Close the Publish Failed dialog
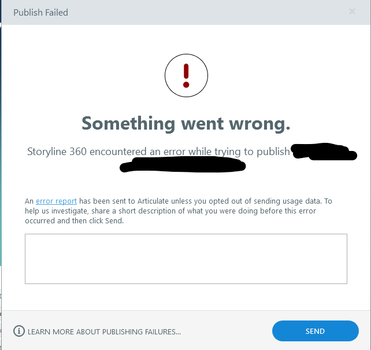This screenshot has height=350, width=371. pyautogui.click(x=352, y=12)
